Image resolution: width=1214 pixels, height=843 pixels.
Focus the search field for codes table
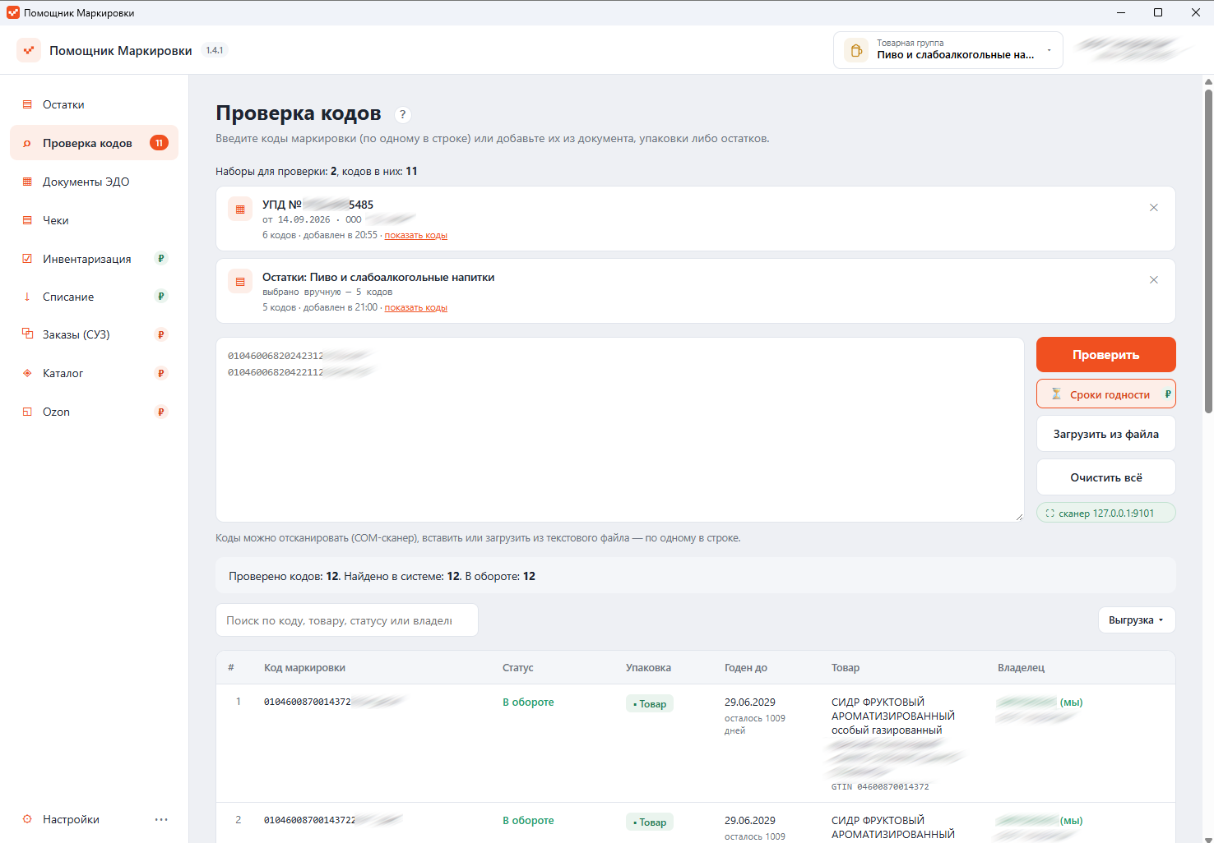point(346,620)
